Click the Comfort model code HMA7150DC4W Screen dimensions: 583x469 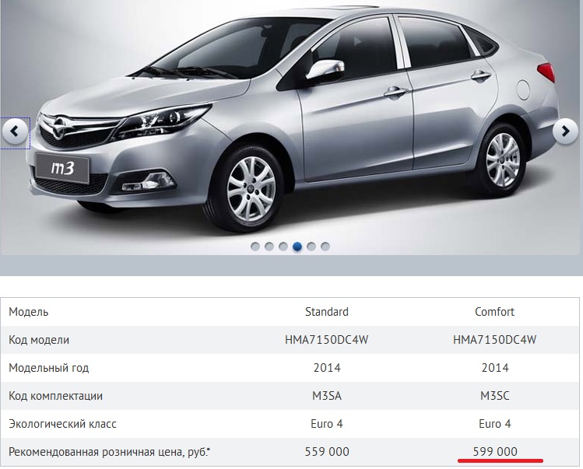tap(494, 340)
